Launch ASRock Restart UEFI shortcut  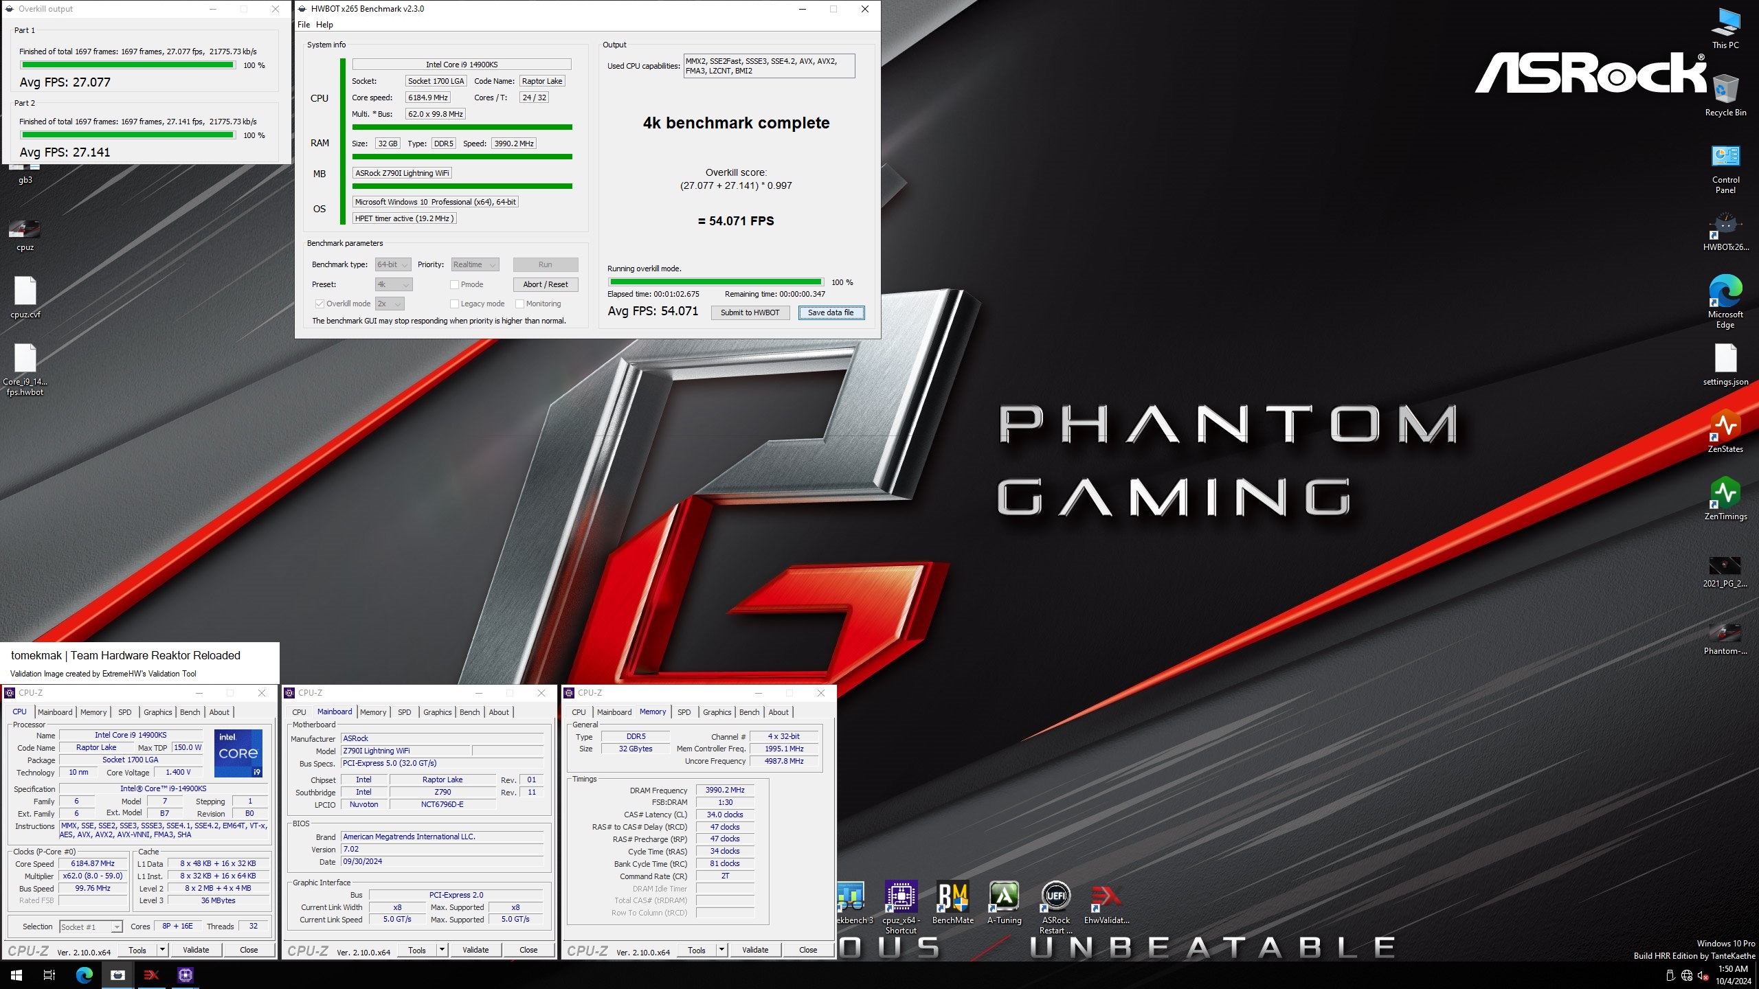tap(1055, 908)
